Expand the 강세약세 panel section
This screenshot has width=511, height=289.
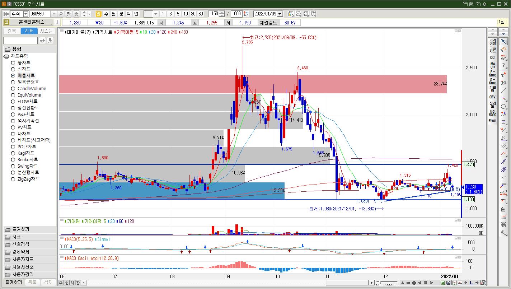(x=29, y=252)
